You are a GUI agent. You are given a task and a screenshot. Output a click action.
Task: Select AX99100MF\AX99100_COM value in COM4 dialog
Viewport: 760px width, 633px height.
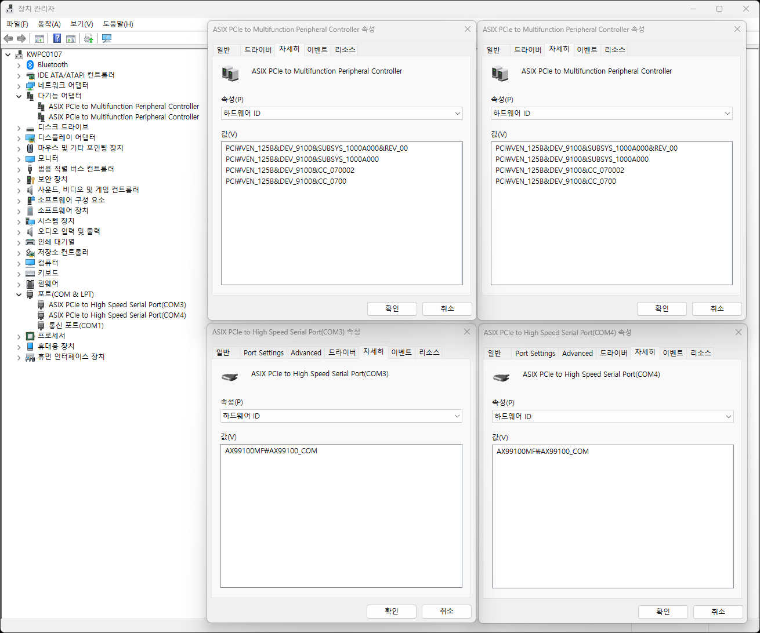(x=543, y=452)
